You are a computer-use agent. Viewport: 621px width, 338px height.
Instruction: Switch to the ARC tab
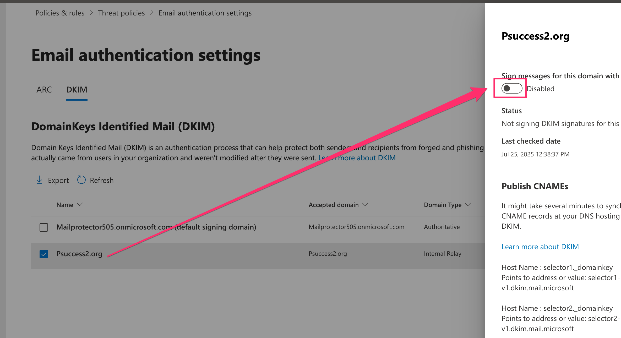tap(44, 90)
